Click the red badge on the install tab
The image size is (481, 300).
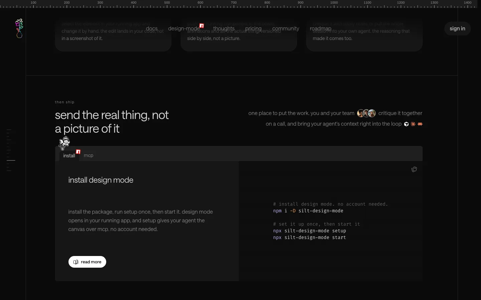78,152
